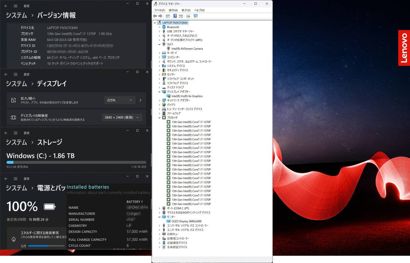Click the センサー category icon
The width and height of the screenshot is (410, 263).
(x=164, y=74)
